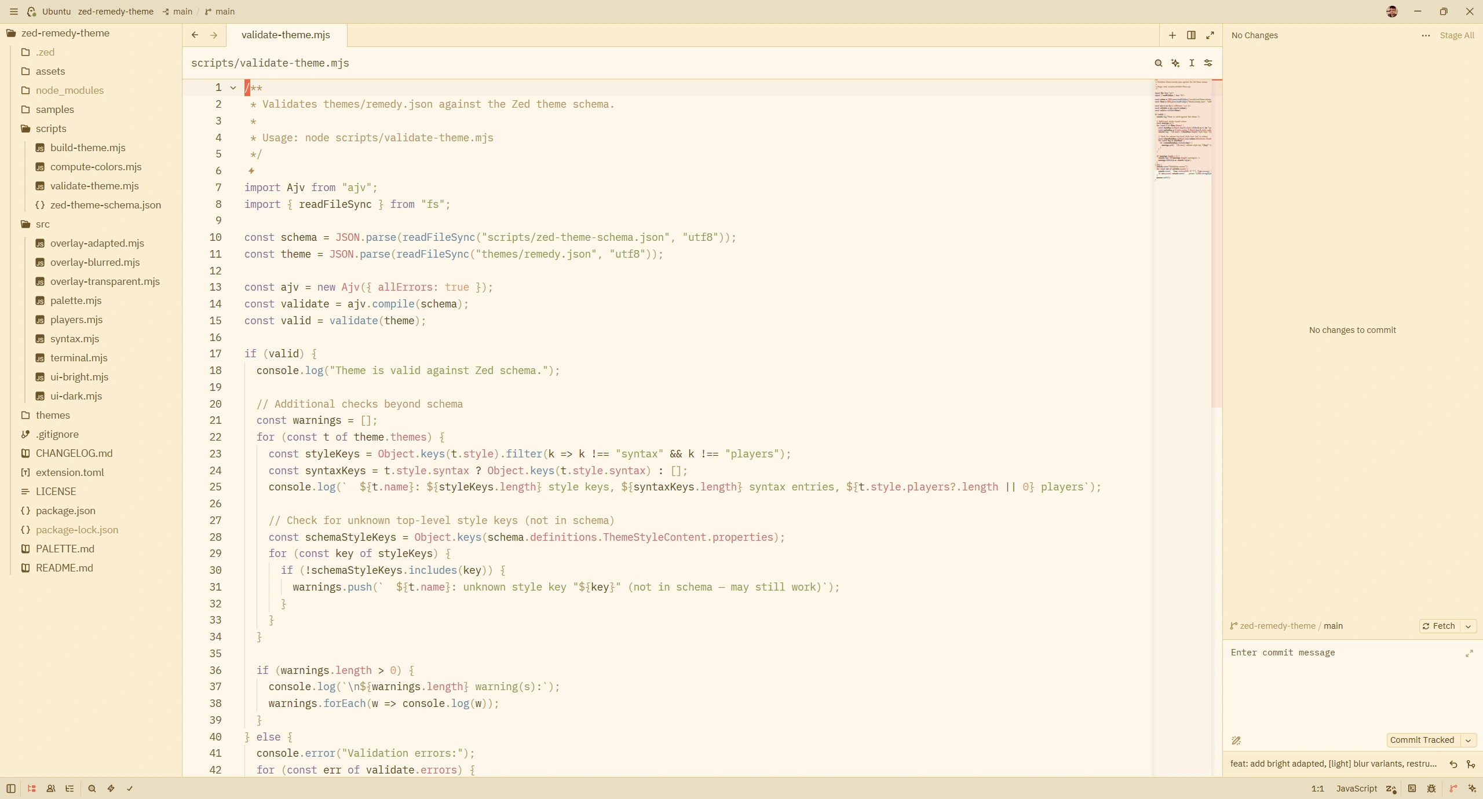Click the Ubuntu remote connection icon
This screenshot has width=1483, height=799.
[32, 12]
